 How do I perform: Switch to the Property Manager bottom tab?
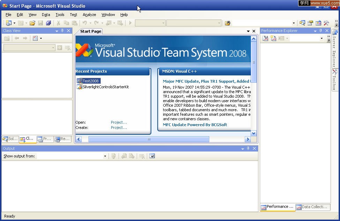click(x=45, y=139)
